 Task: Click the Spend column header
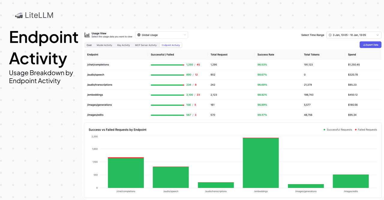click(x=352, y=55)
